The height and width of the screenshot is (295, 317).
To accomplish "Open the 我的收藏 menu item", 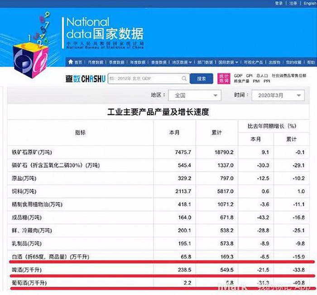I will click(293, 62).
